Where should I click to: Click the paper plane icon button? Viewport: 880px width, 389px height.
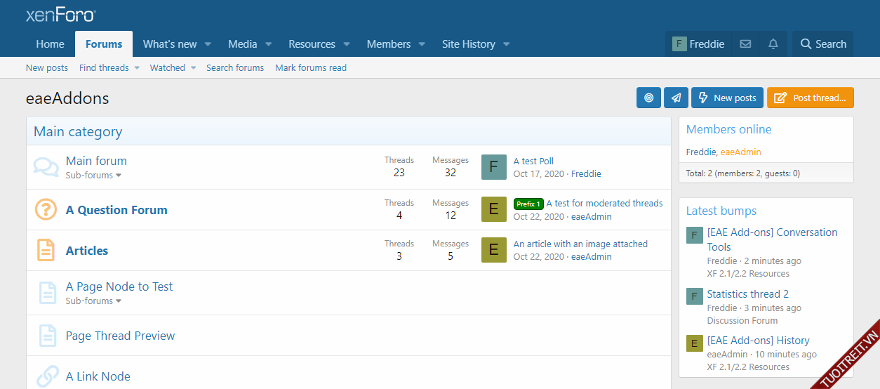(676, 98)
